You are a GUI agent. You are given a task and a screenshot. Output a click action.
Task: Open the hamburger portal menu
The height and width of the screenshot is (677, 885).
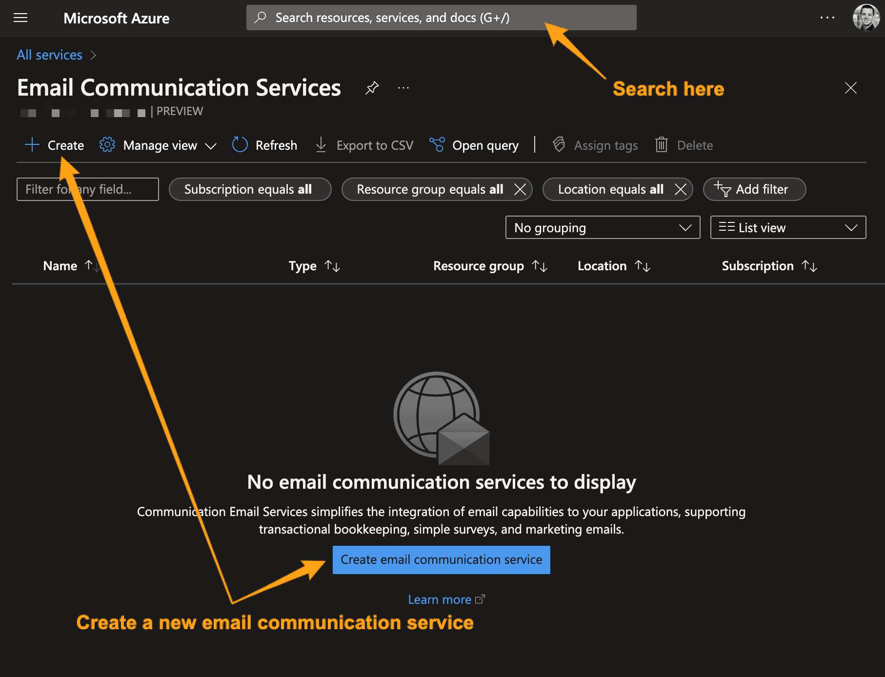(x=20, y=18)
